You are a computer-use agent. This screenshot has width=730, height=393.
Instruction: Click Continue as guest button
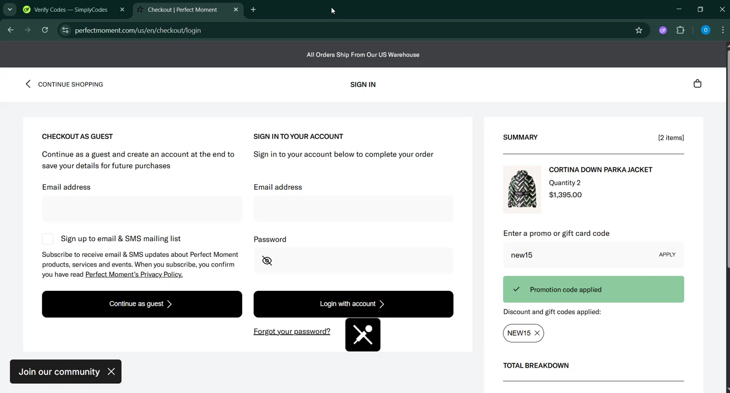click(142, 304)
